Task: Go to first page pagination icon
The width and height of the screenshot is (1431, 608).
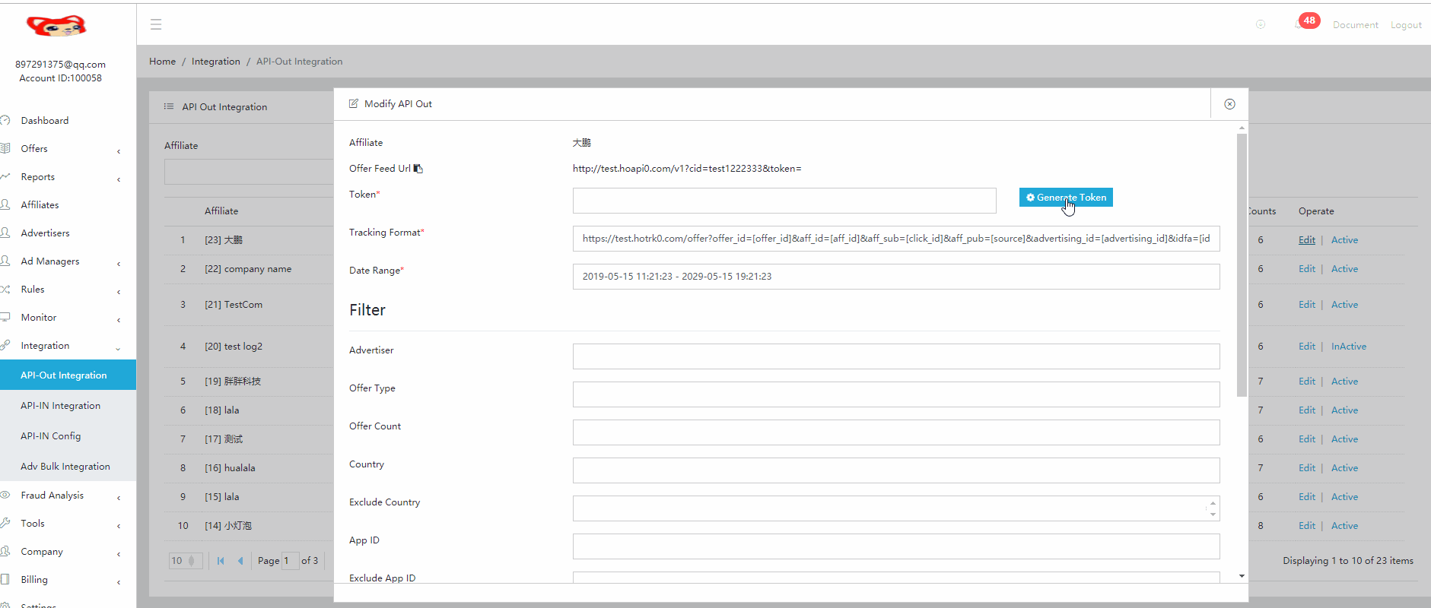Action: coord(221,561)
